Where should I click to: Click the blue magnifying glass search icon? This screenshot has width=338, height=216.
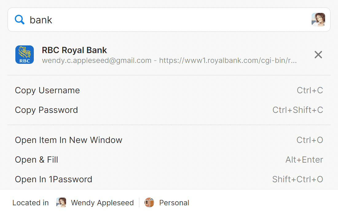point(19,20)
